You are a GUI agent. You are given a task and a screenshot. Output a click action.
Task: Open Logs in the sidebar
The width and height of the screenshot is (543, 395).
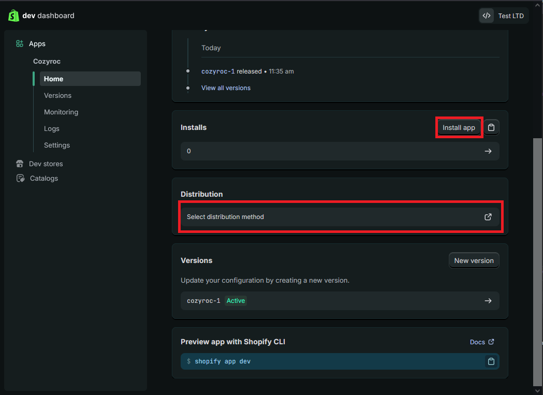tap(52, 129)
